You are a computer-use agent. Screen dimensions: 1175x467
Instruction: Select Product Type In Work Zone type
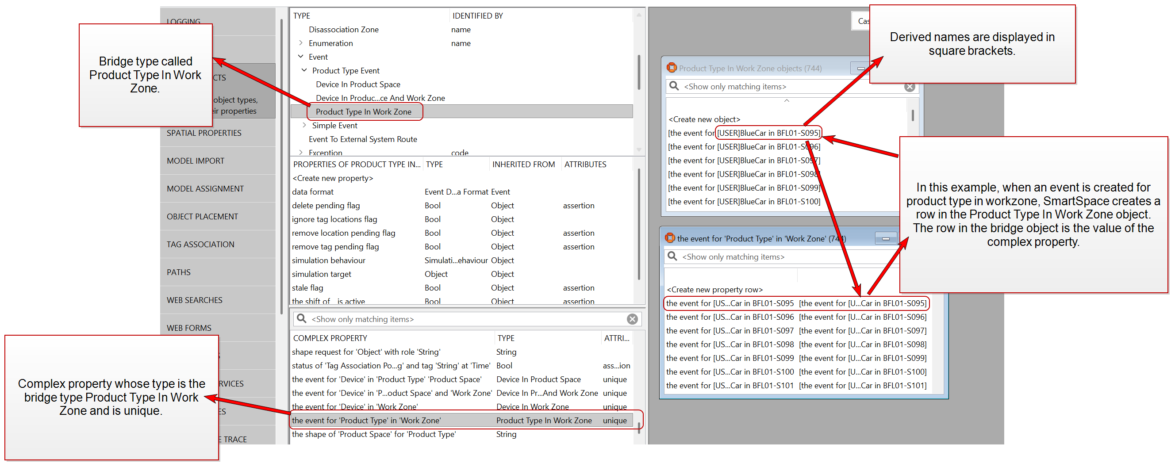click(461, 111)
